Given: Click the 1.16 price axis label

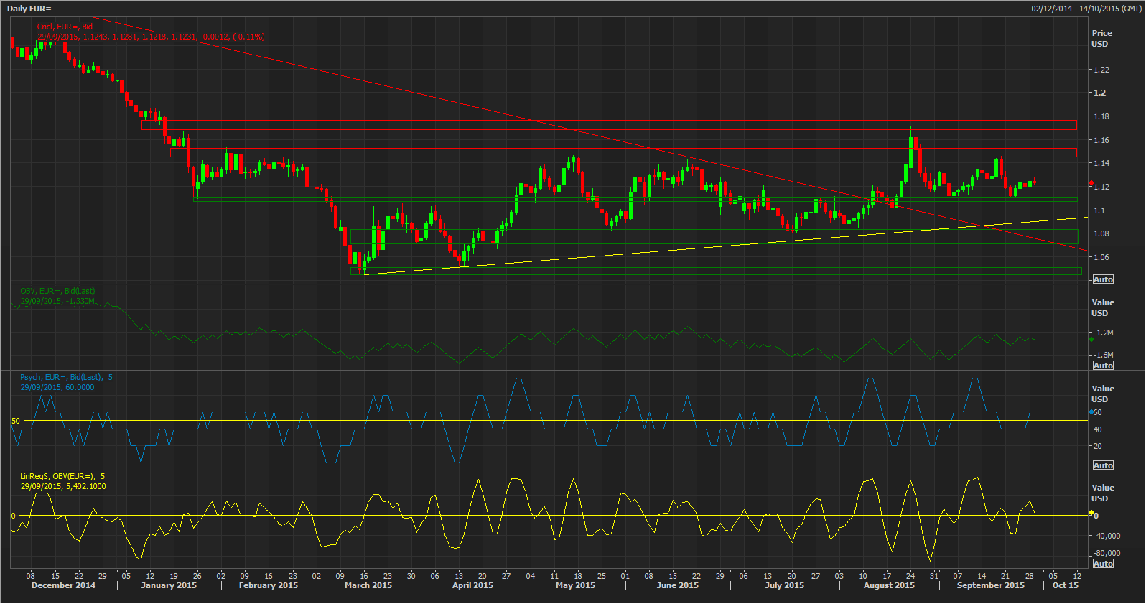Looking at the screenshot, I should click(x=1101, y=140).
